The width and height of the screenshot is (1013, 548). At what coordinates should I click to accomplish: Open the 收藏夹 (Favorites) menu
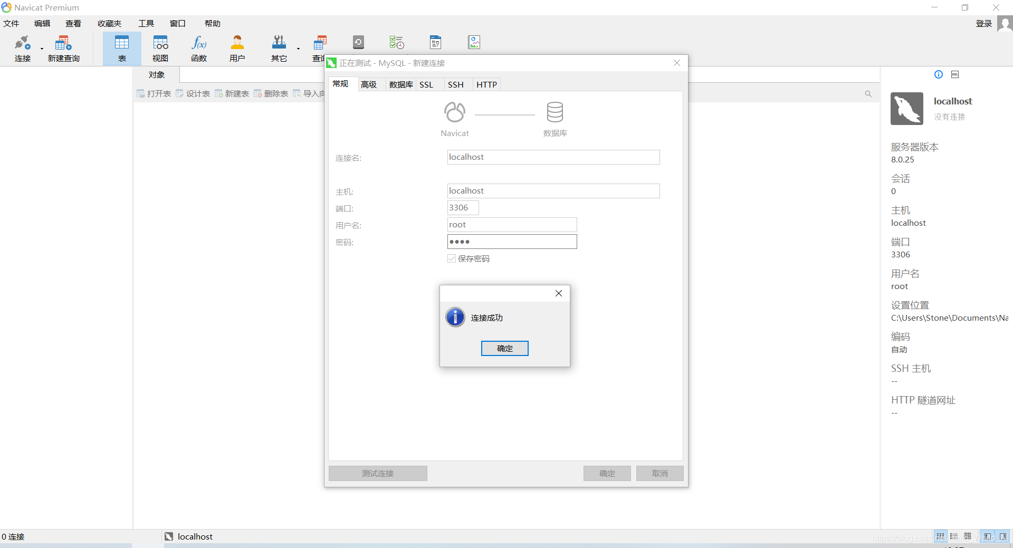(109, 23)
